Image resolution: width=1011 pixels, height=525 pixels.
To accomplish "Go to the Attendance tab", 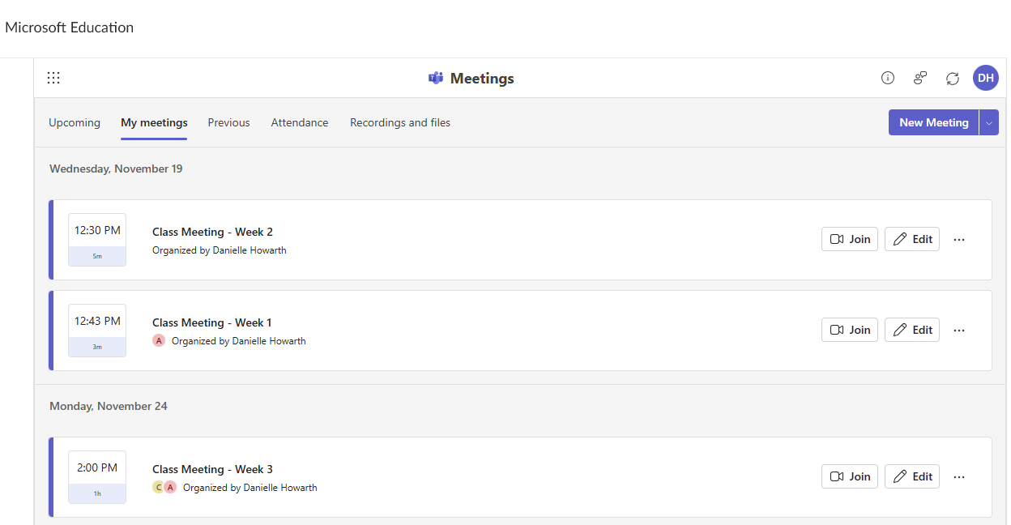I will (300, 123).
